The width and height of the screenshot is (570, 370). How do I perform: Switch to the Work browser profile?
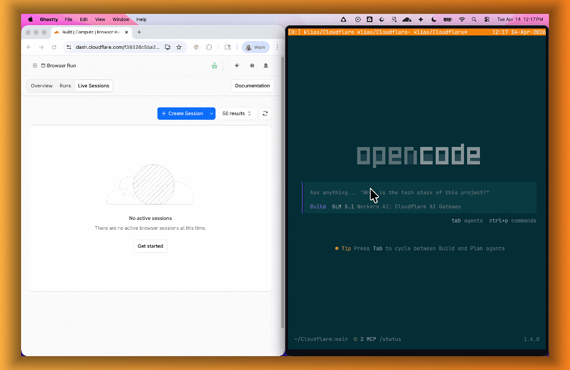point(256,47)
